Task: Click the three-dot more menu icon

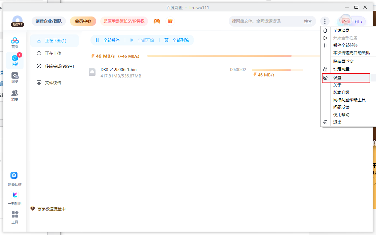Action: pyautogui.click(x=325, y=21)
